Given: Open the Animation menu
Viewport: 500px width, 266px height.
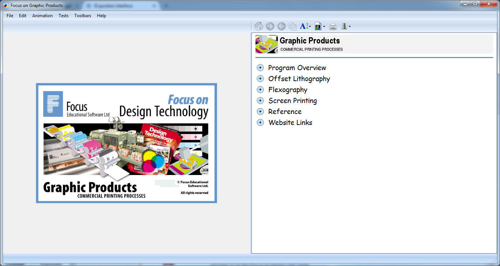Looking at the screenshot, I should (42, 16).
